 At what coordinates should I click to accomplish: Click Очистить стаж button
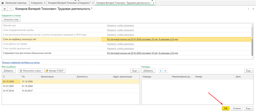(x=11, y=20)
